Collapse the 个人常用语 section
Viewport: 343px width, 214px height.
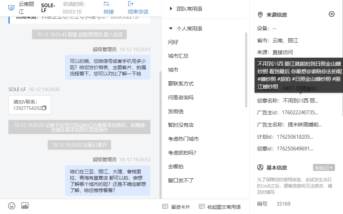(171, 28)
